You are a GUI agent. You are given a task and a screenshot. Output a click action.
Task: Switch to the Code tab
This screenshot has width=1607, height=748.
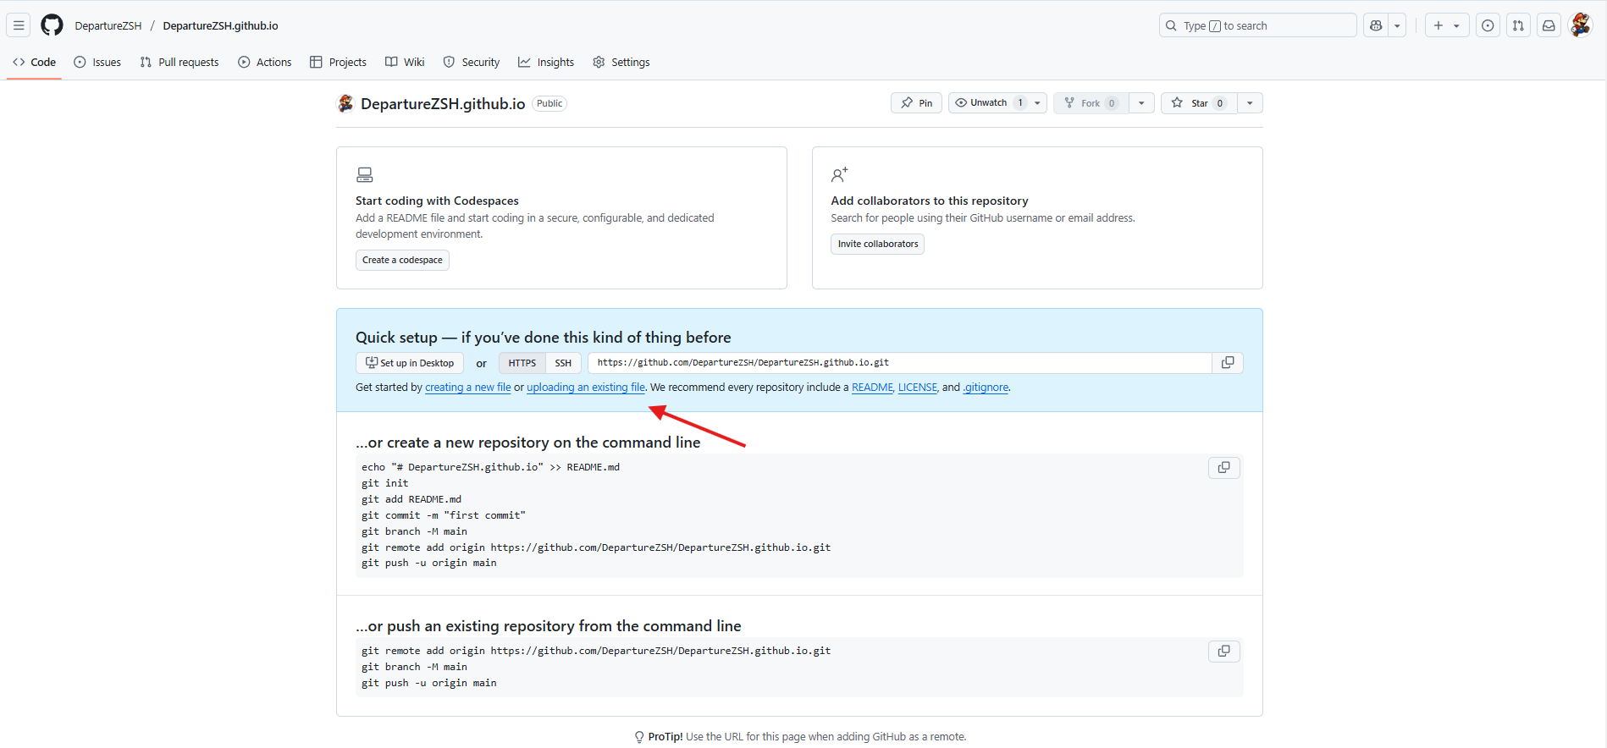pos(35,62)
